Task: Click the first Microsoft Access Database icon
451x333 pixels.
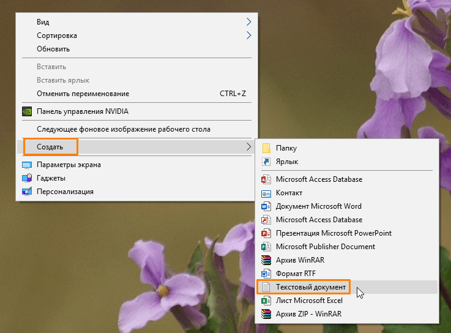Action: 266,179
